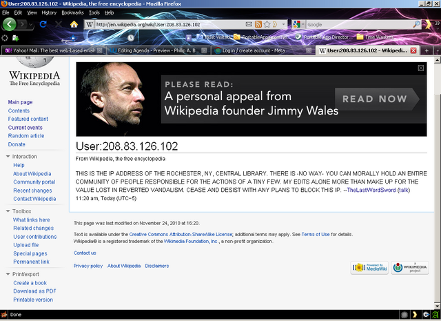Screen dimensions: 441x321
Task: Switch to the Yahoo! Mail tab
Action: [54, 50]
